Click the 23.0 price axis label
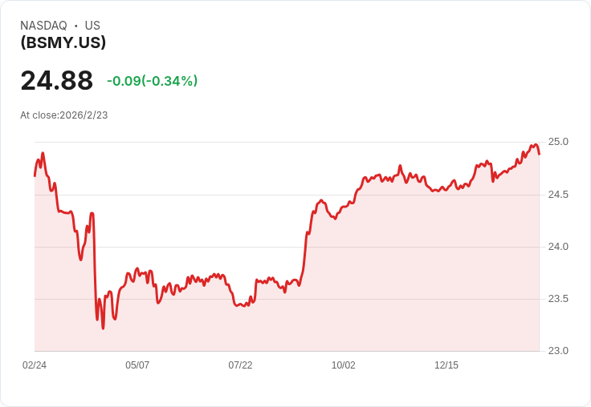This screenshot has height=407, width=591. (x=558, y=351)
